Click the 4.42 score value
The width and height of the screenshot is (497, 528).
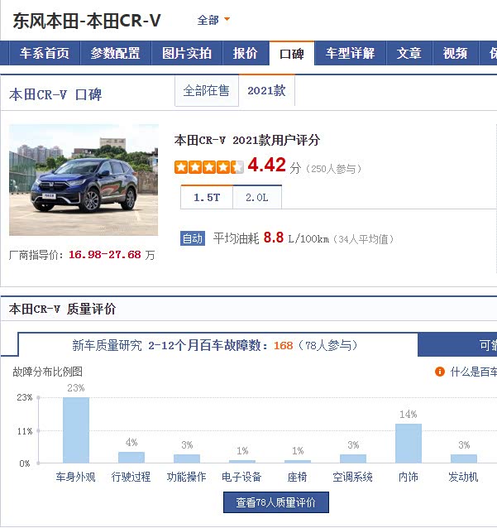coord(267,165)
